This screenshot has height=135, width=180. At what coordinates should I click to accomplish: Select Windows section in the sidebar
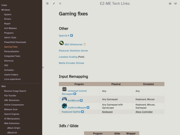[x=6, y=10]
